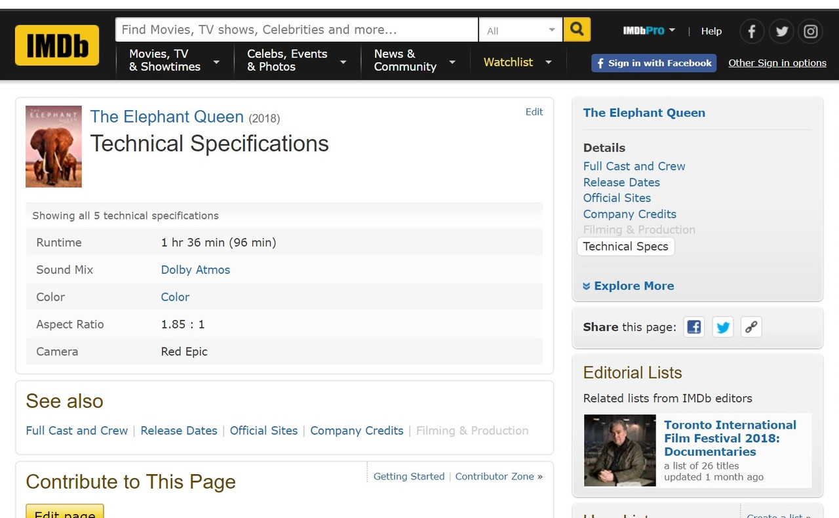Click the Find Movies search field

(297, 30)
